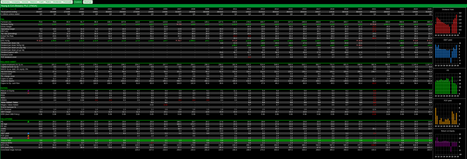Select the Capex to sales row label
467x159 pixels.
(x=7, y=79)
